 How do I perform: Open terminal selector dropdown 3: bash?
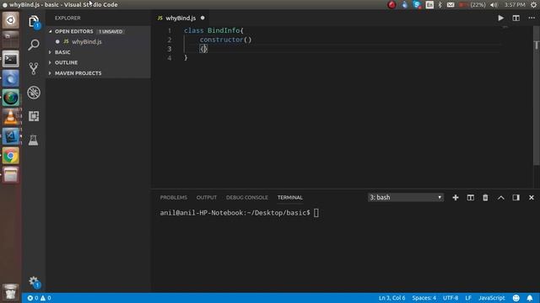click(405, 198)
